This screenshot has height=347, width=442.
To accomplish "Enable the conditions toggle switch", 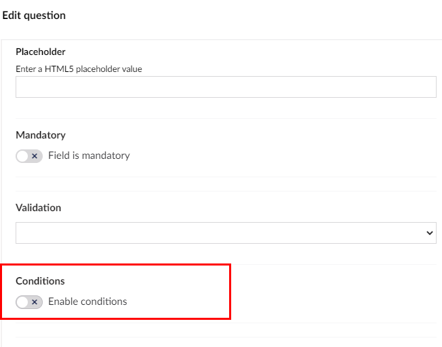I will (29, 302).
